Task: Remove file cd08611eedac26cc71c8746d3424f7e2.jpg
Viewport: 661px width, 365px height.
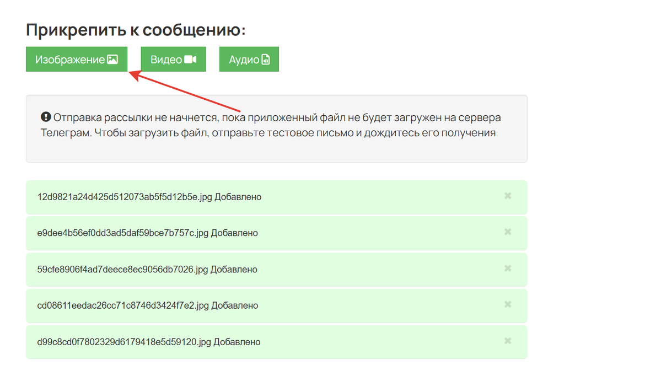Action: (508, 305)
